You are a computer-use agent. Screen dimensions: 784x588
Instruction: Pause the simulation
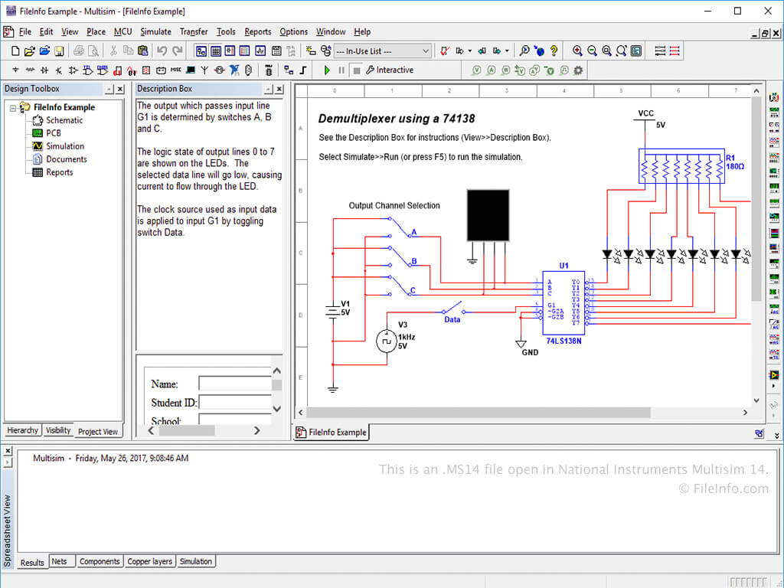[341, 70]
